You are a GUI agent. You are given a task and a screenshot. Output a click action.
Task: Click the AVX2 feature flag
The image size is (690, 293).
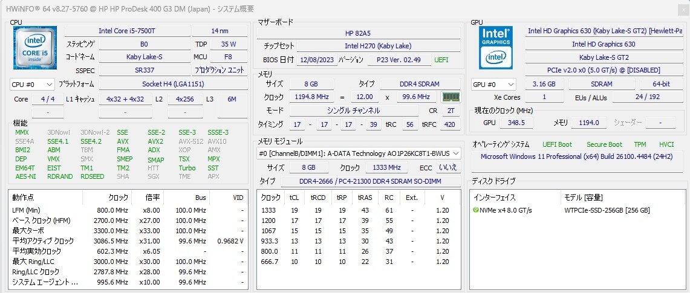click(155, 141)
